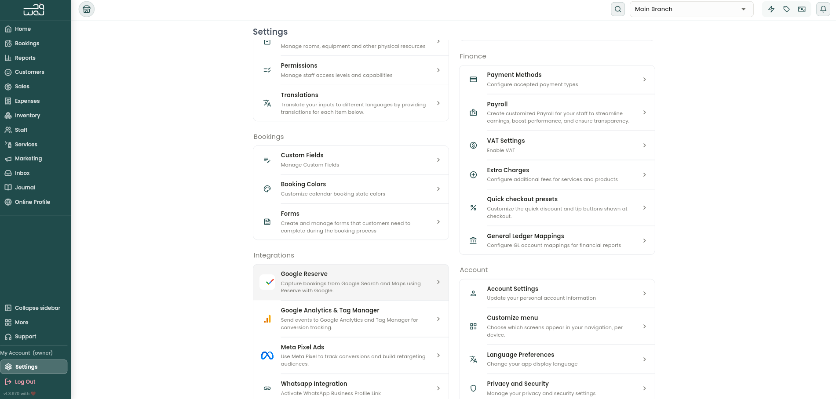Expand Translations via its chevron
The height and width of the screenshot is (399, 836).
(x=438, y=103)
